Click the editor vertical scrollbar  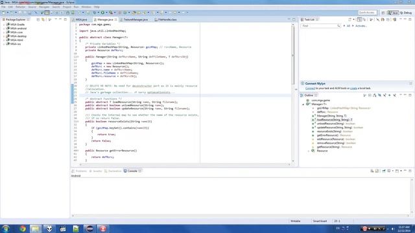coord(292,56)
